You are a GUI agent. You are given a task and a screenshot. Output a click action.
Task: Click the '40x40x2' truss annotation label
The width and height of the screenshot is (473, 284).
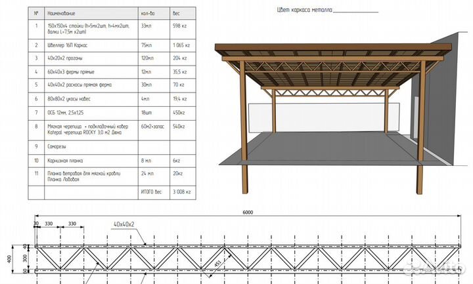123,224
